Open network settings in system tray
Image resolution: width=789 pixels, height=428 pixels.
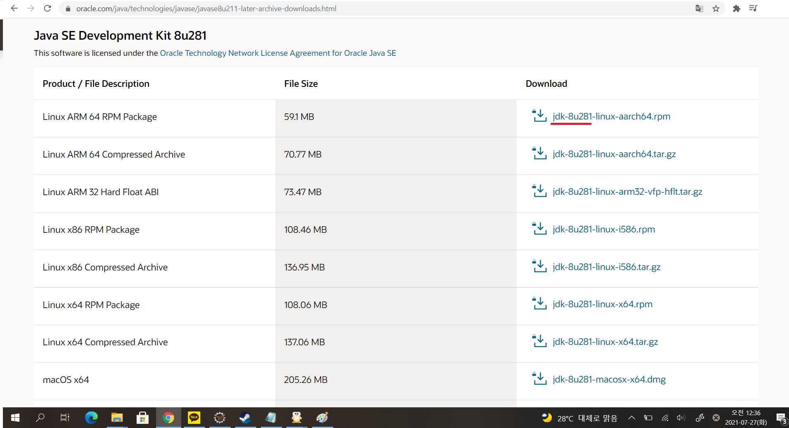click(x=665, y=418)
